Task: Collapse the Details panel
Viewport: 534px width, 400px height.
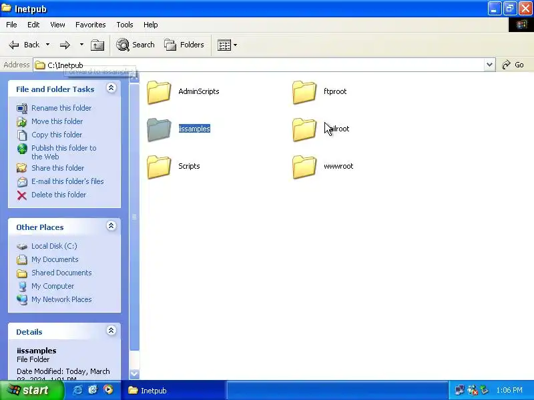Action: point(111,331)
